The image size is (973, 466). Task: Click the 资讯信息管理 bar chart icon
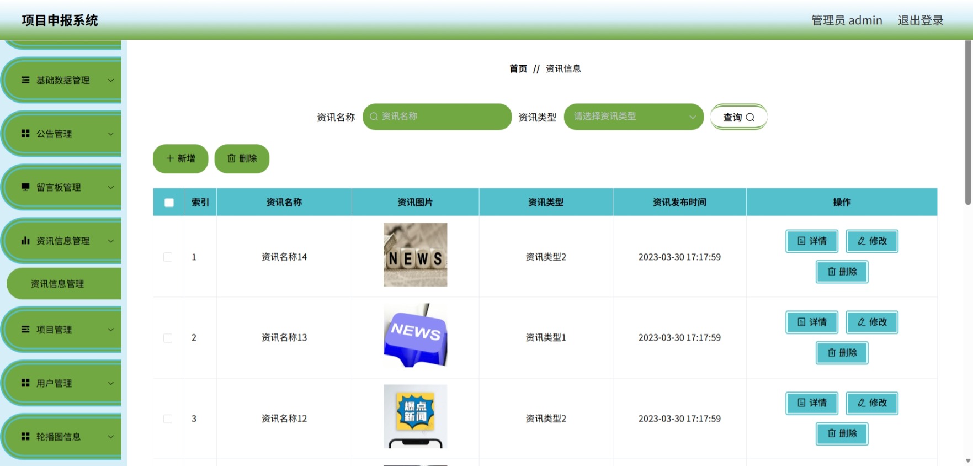pos(25,241)
